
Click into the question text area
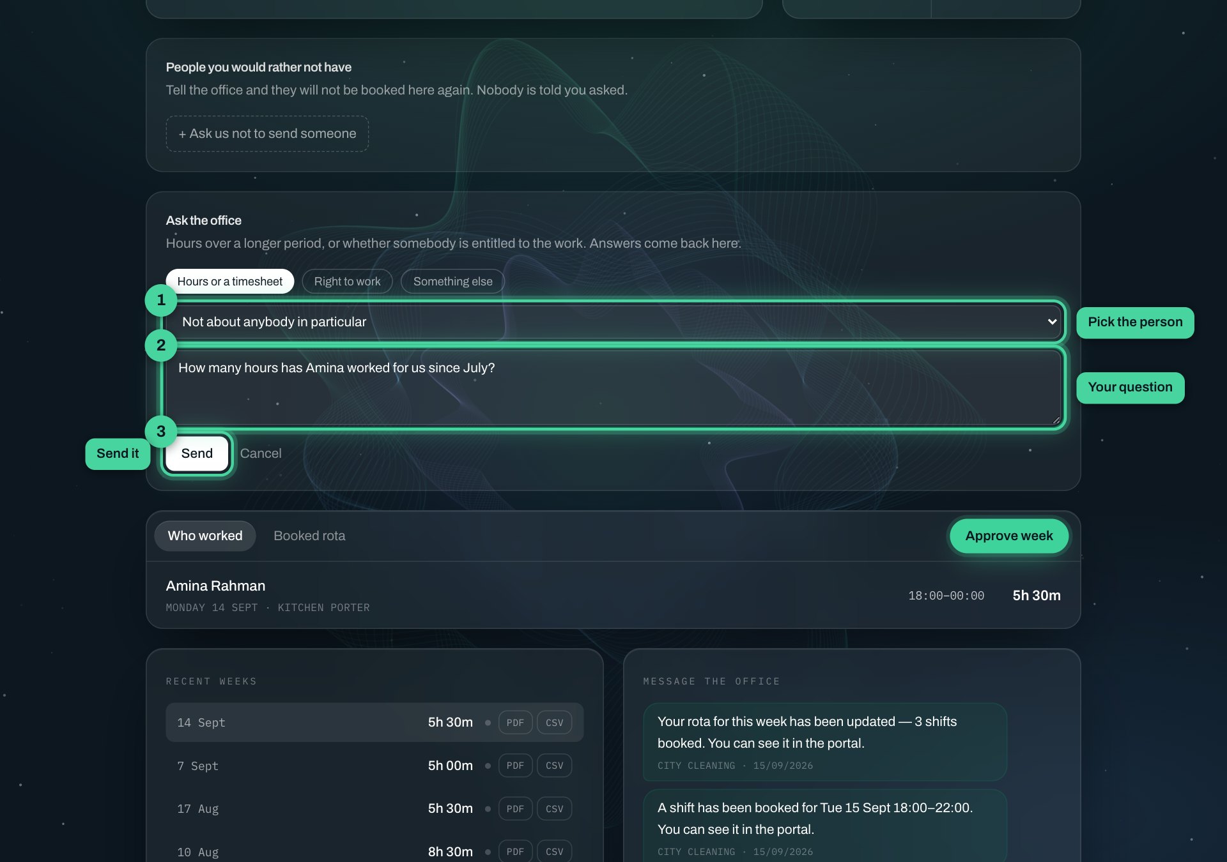click(x=613, y=387)
